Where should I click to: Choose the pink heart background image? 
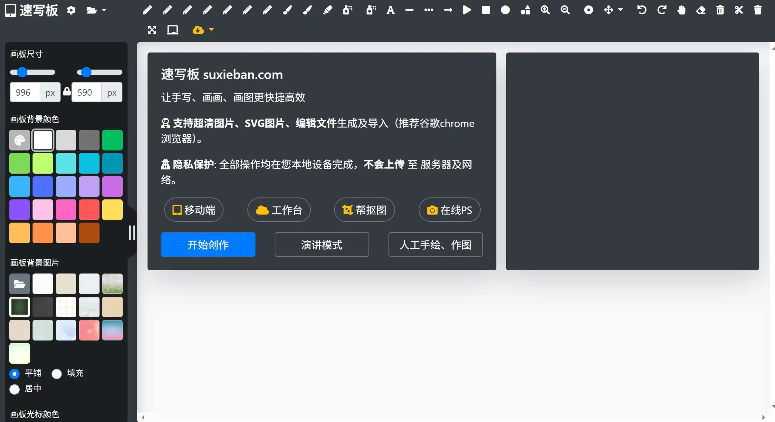pos(89,330)
